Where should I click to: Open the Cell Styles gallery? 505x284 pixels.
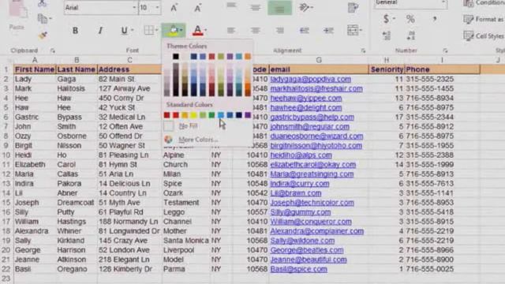coord(484,35)
